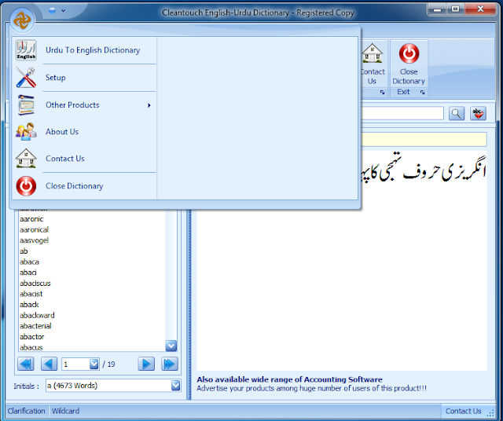
Task: Select Urdu To English Dictionary menu item
Action: point(85,50)
